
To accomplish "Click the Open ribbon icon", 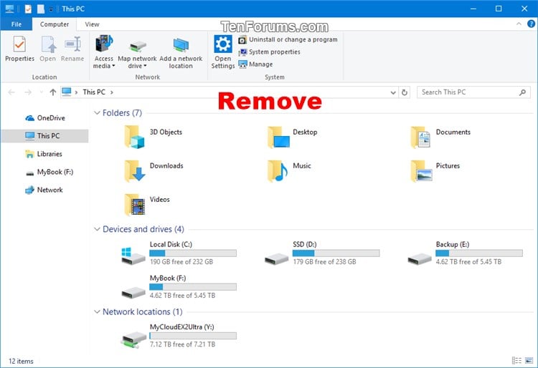I will coord(47,49).
